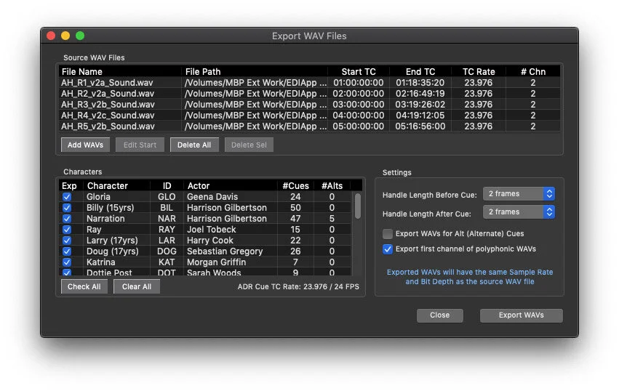Click end timecode 05:16:56:00
This screenshot has width=619, height=391.
[420, 126]
